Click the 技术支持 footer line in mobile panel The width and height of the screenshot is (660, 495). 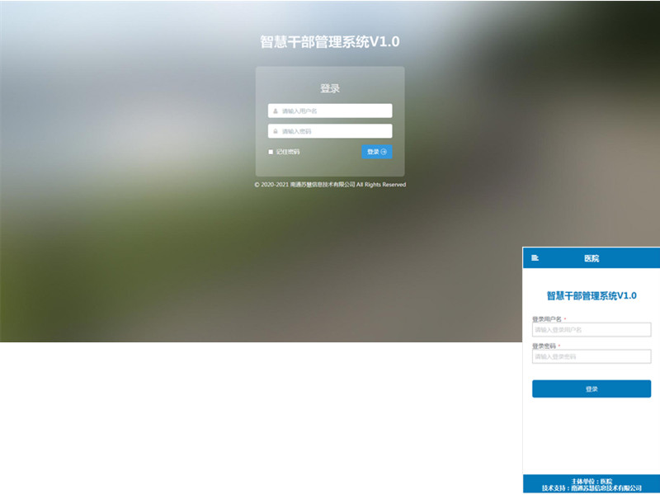click(592, 488)
